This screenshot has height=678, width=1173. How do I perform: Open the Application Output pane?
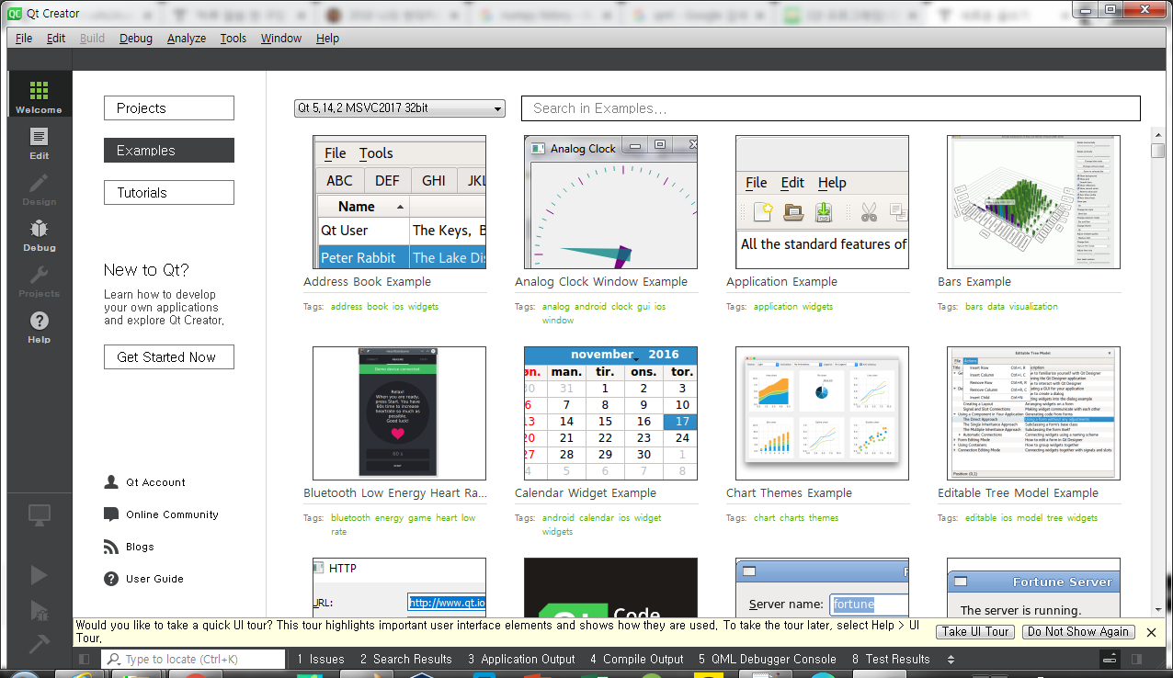pyautogui.click(x=521, y=659)
